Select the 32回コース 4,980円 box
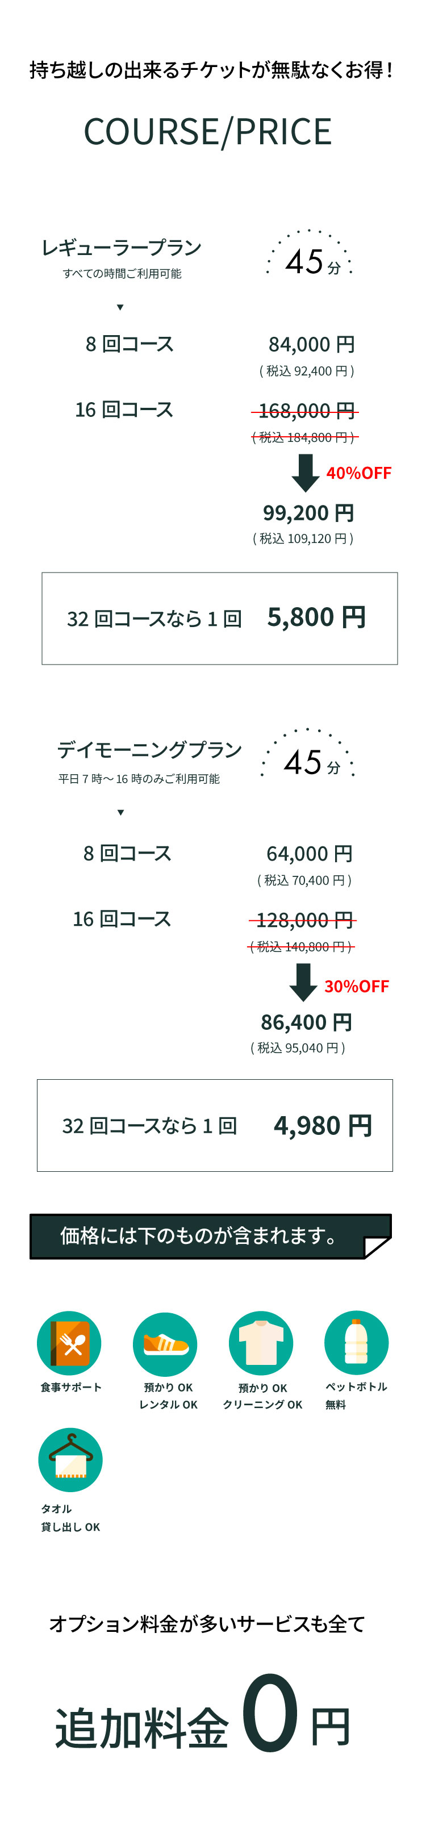426x1825 pixels. [x=215, y=1126]
